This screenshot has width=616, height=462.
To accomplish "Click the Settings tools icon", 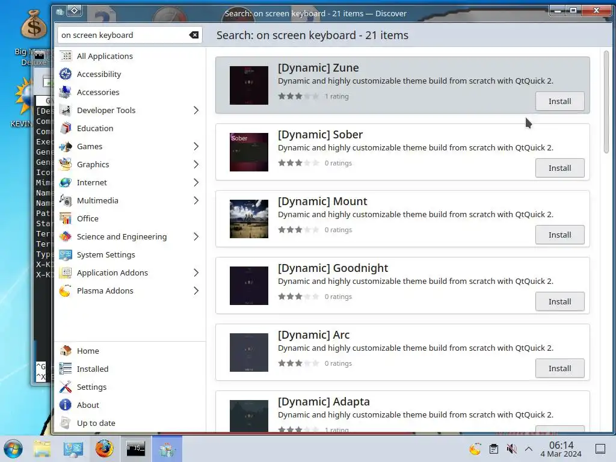I will click(66, 387).
